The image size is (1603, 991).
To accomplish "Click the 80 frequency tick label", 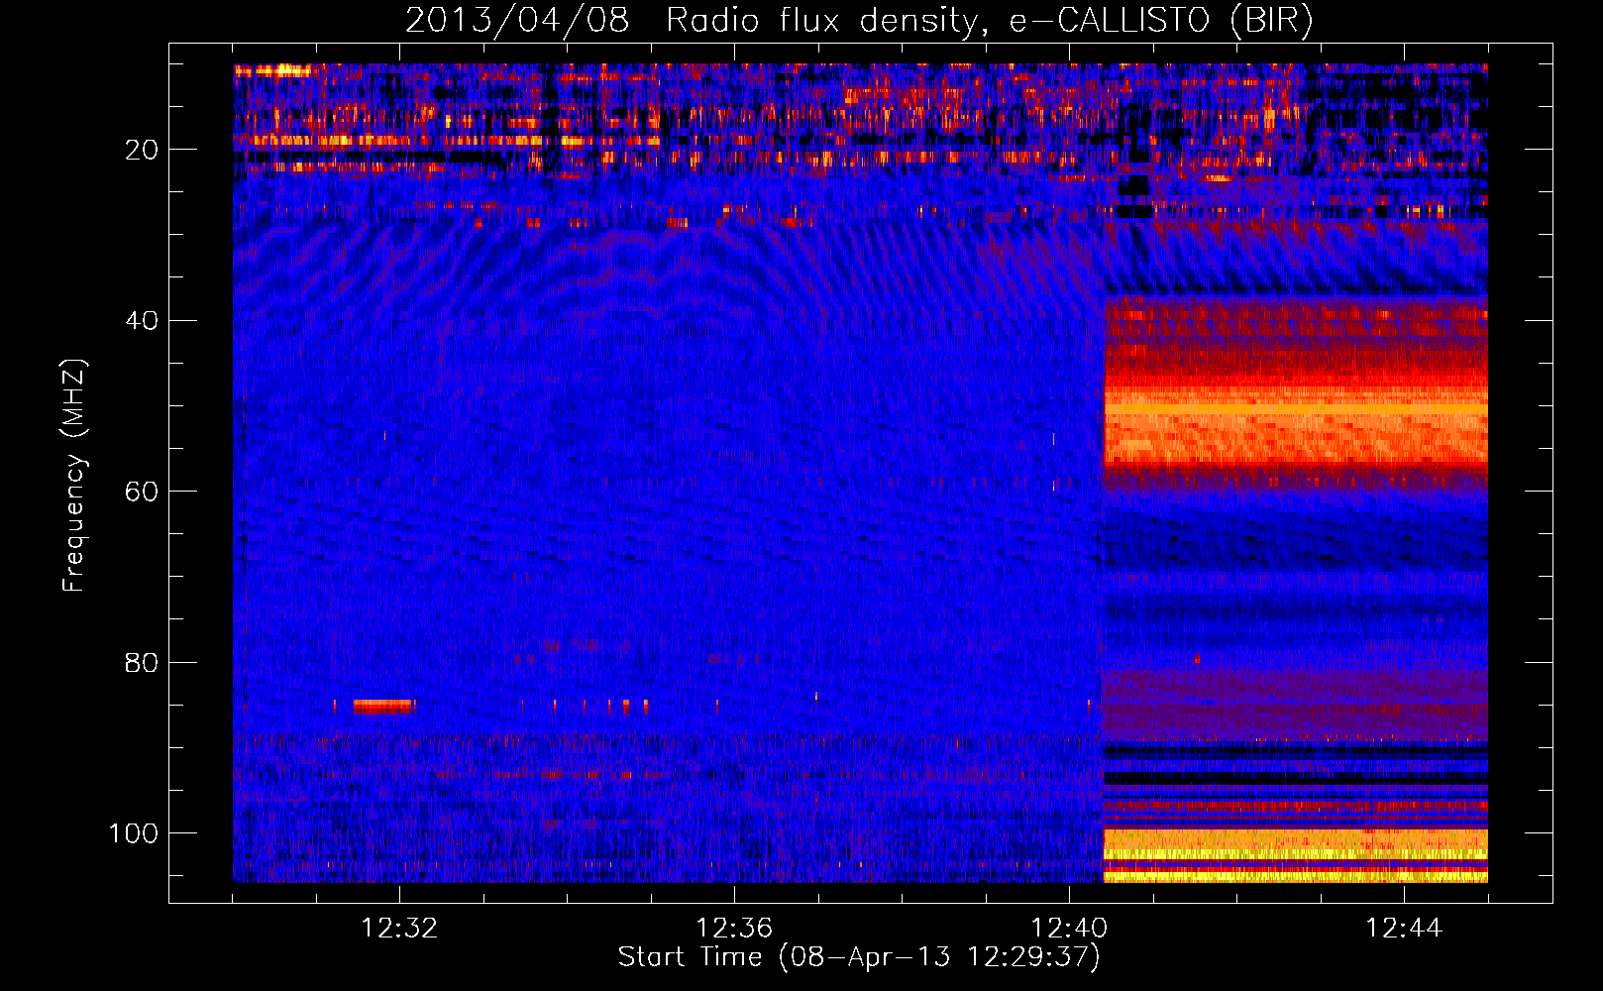I will coord(142,662).
